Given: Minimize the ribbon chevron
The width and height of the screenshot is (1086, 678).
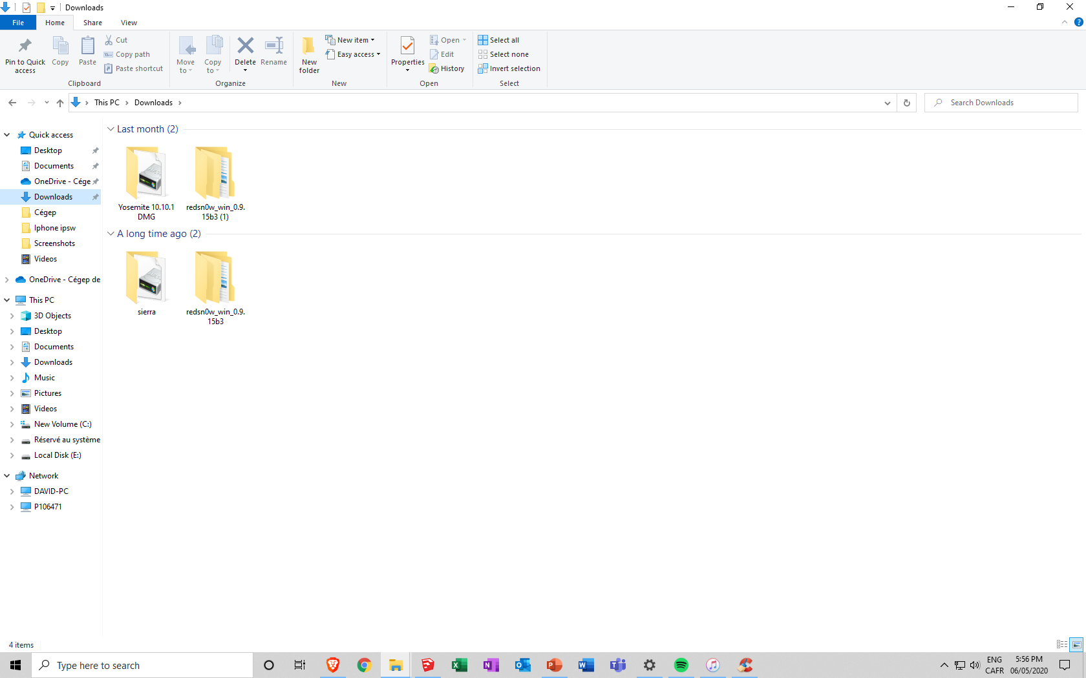Looking at the screenshot, I should [1065, 22].
